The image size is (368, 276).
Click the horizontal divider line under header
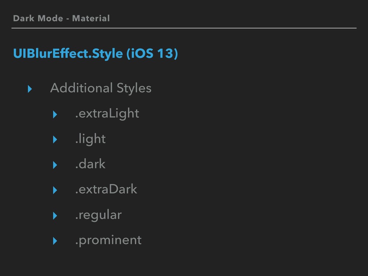pos(184,28)
